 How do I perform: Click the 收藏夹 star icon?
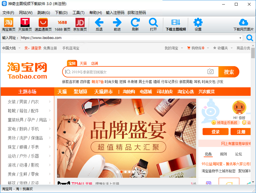tap(215, 48)
